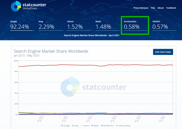Open the Press Releases link
182x129 pixels.
click(x=141, y=8)
